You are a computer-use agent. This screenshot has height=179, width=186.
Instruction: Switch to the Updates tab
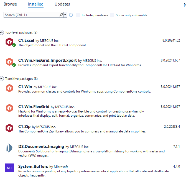62,4
